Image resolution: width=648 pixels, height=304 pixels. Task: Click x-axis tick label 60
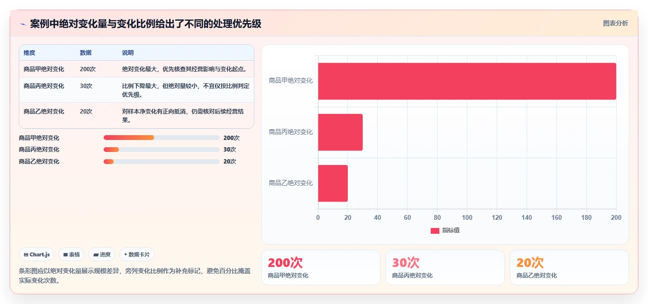407,218
